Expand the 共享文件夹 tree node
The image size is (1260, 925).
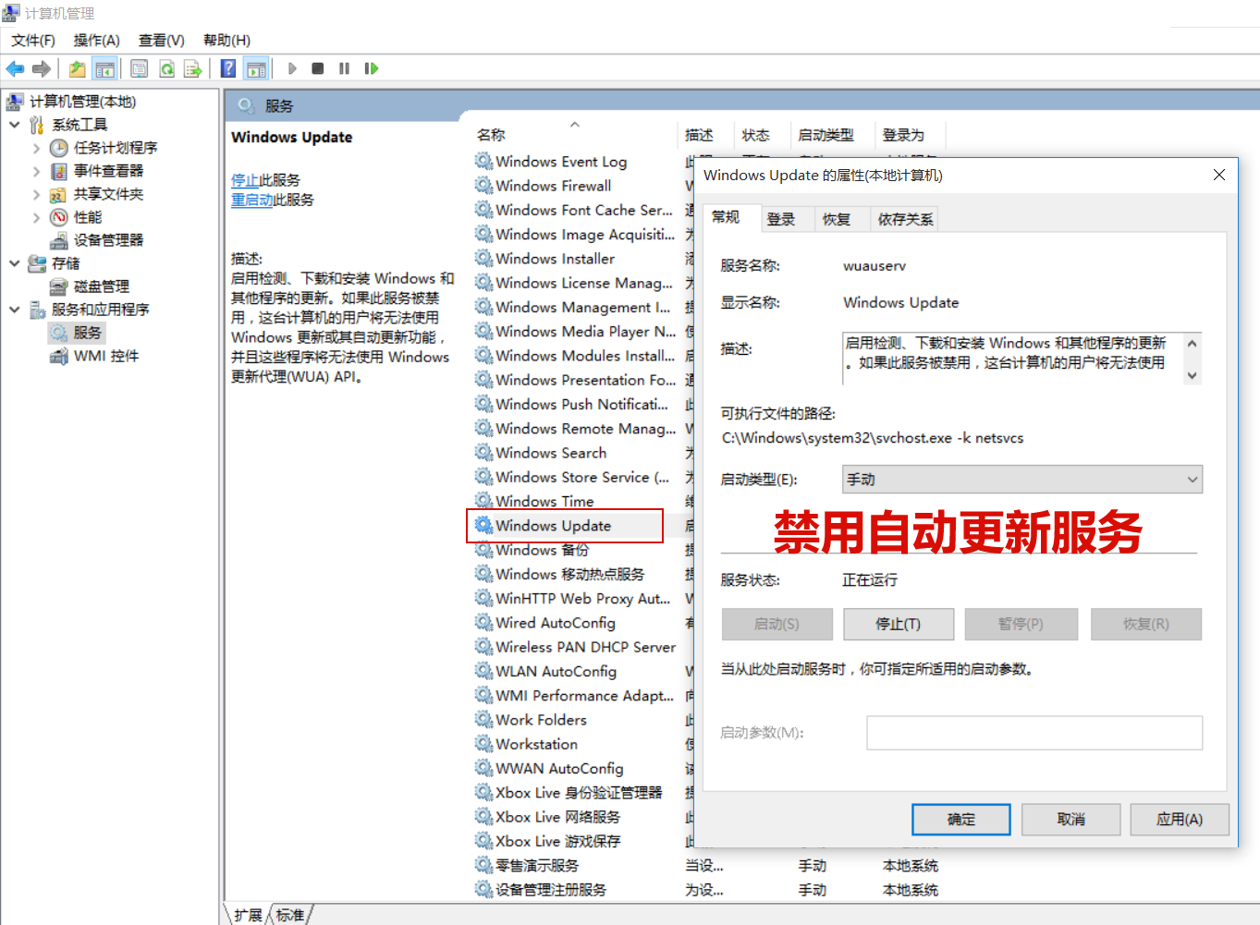coord(36,194)
